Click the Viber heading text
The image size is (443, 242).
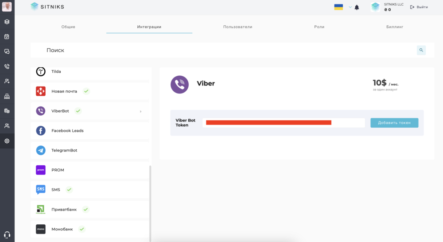point(206,83)
